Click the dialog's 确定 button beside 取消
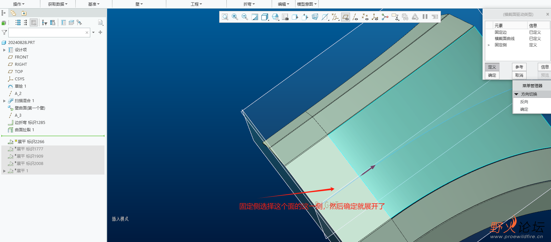This screenshot has height=242, width=551. pyautogui.click(x=492, y=75)
